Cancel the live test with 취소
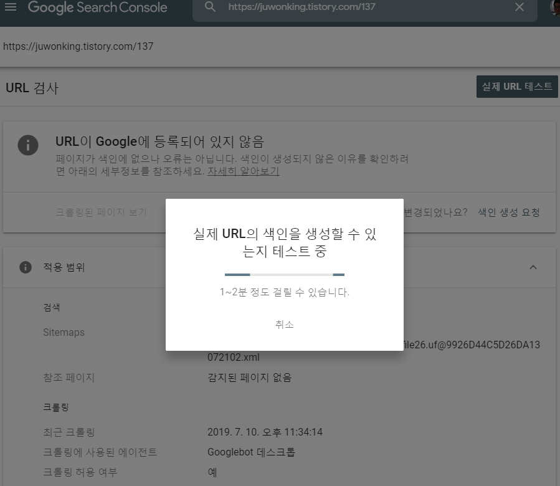The width and height of the screenshot is (560, 486). pyautogui.click(x=285, y=324)
